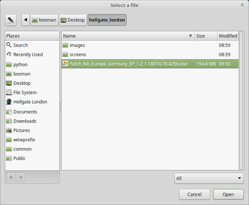Toggle the type-a-file-name pencil button
Viewport: 249px width, 205px height.
(11, 20)
